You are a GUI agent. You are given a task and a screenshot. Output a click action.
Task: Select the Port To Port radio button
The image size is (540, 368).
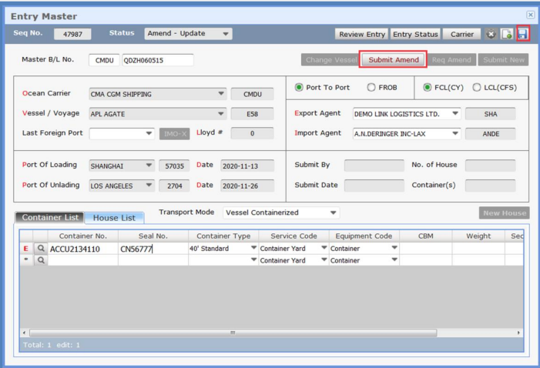299,88
